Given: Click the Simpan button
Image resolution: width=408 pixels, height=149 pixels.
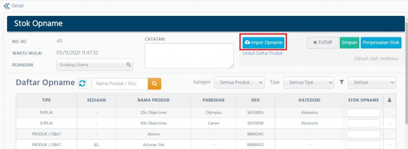Looking at the screenshot, I should (x=349, y=43).
